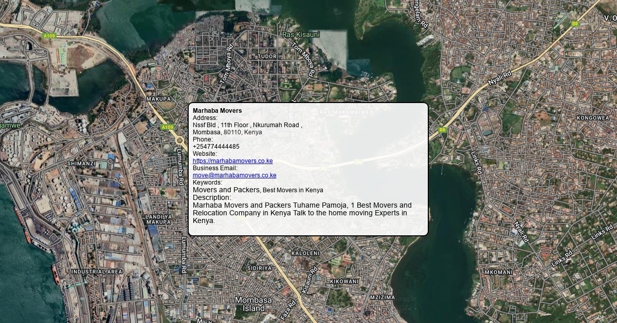Select the TUDOR neighborhood label
The height and width of the screenshot is (323, 617).
point(267,56)
